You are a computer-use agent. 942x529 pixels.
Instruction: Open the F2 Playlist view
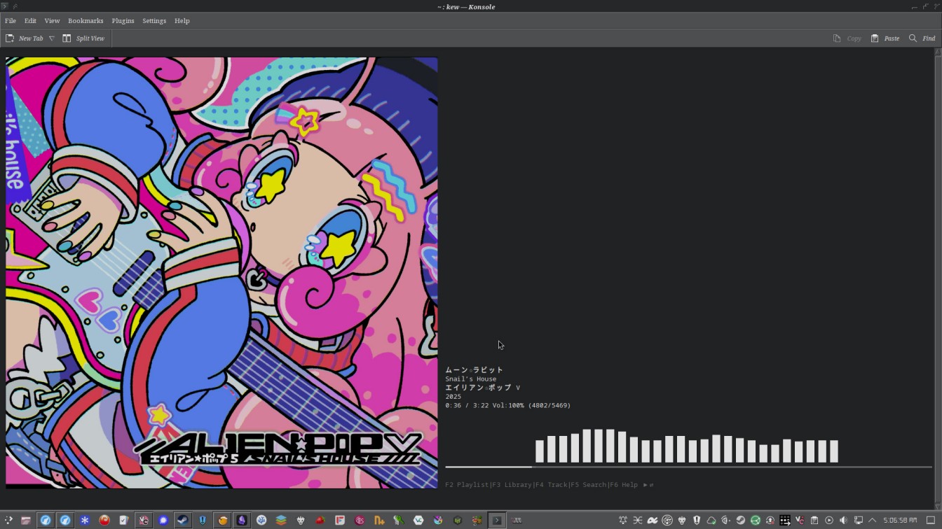[467, 485]
